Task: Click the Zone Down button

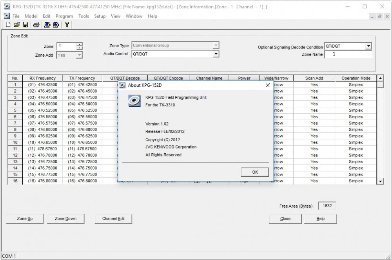Action: click(66, 219)
